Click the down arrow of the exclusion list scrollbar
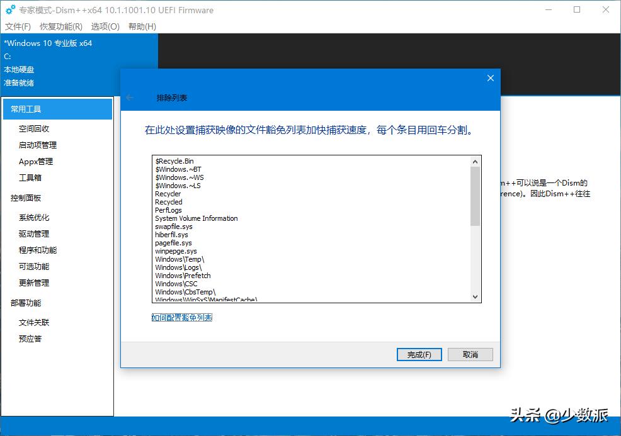621x436 pixels. click(476, 296)
